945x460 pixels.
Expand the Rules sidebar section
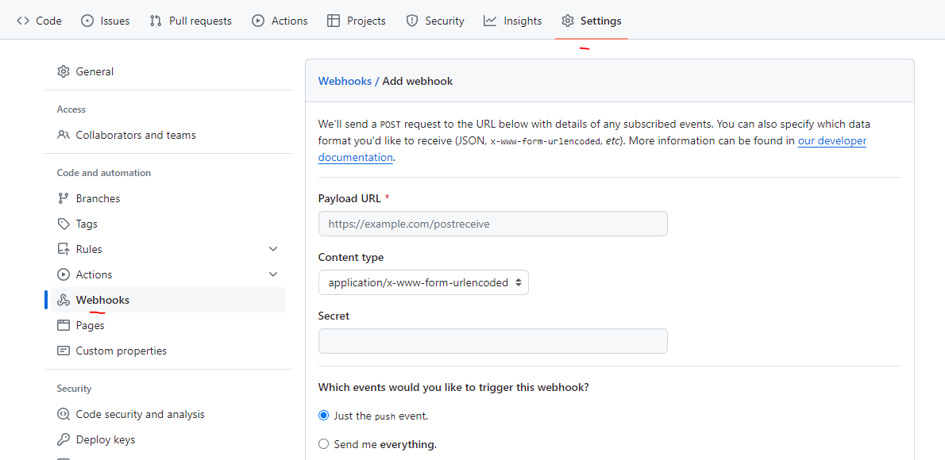[273, 249]
